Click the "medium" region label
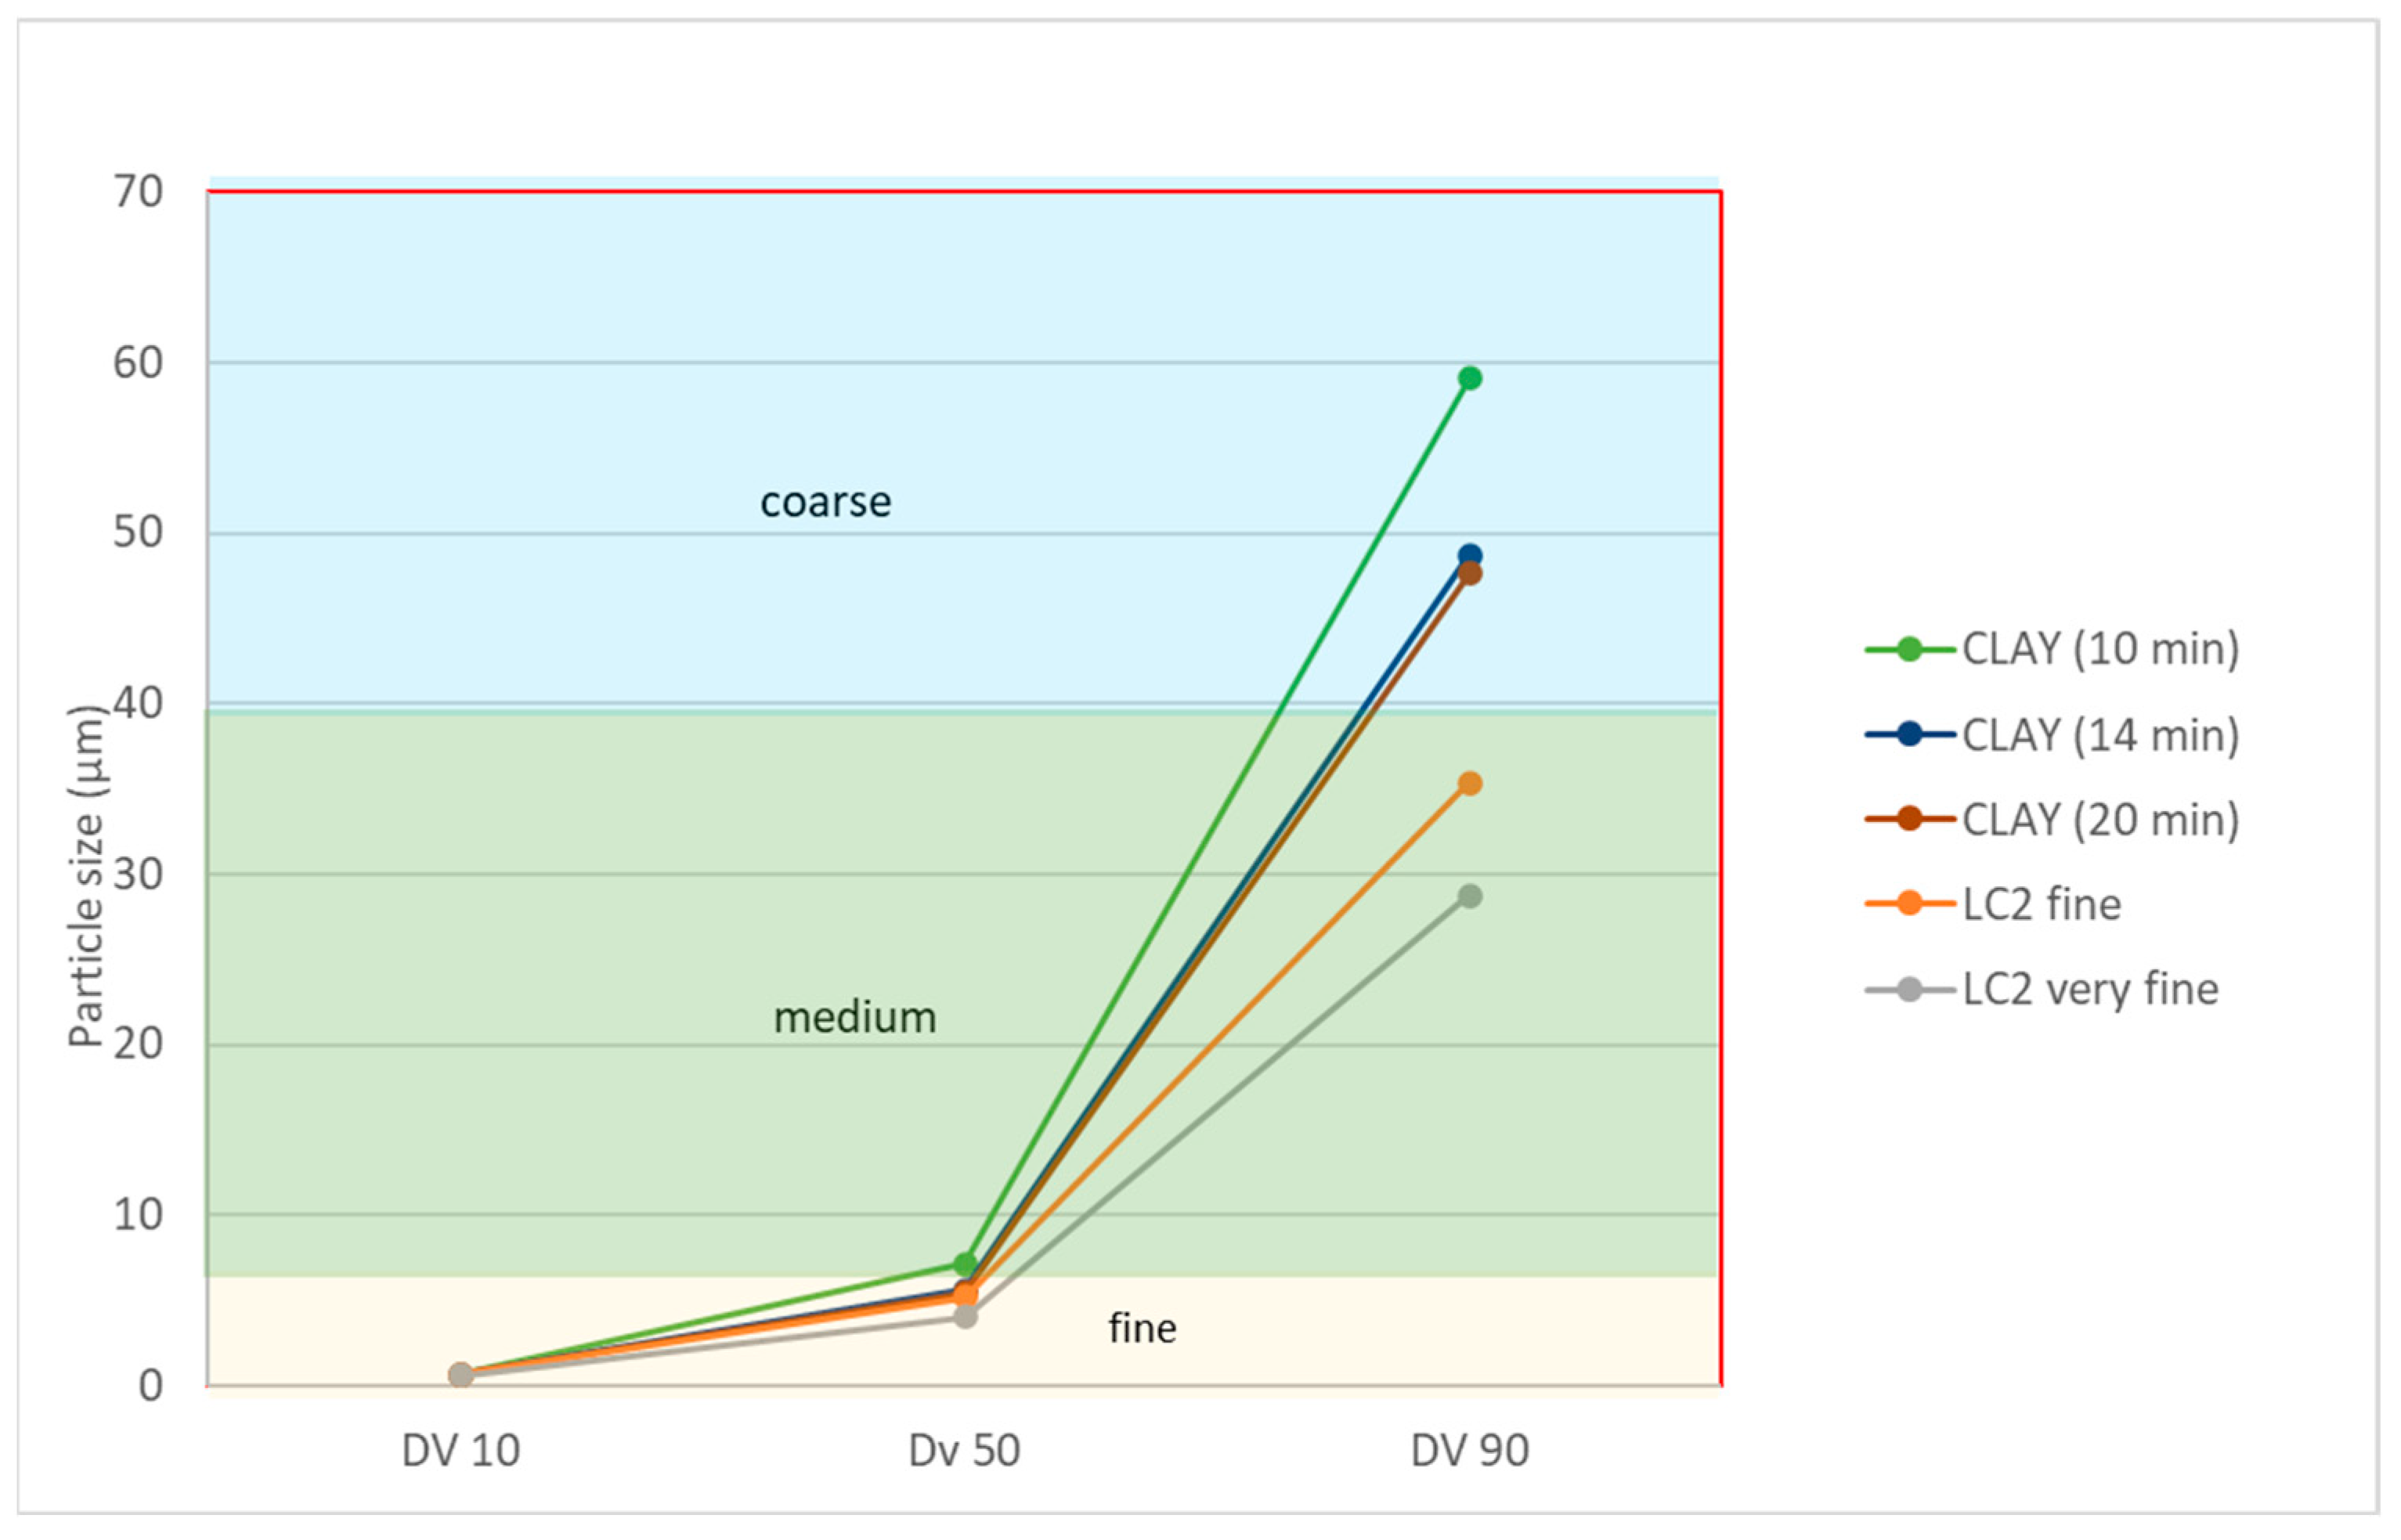Image resolution: width=2401 pixels, height=1540 pixels. 855,1018
